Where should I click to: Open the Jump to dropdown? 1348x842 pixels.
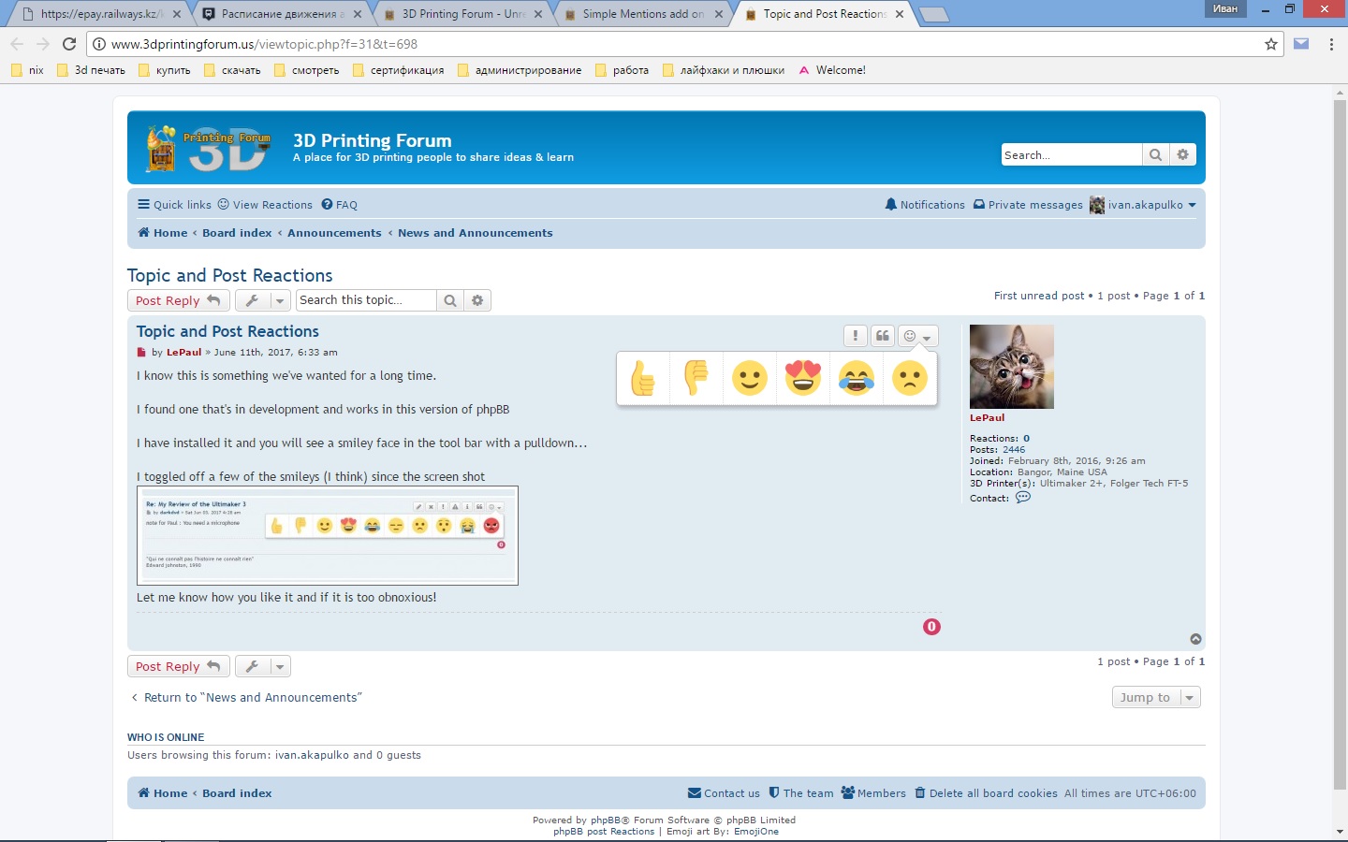(1155, 697)
